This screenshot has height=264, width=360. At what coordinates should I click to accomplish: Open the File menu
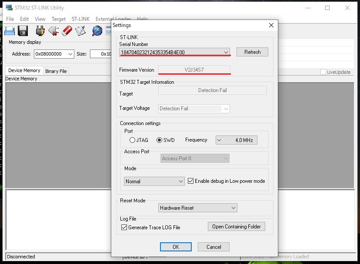[x=10, y=19]
